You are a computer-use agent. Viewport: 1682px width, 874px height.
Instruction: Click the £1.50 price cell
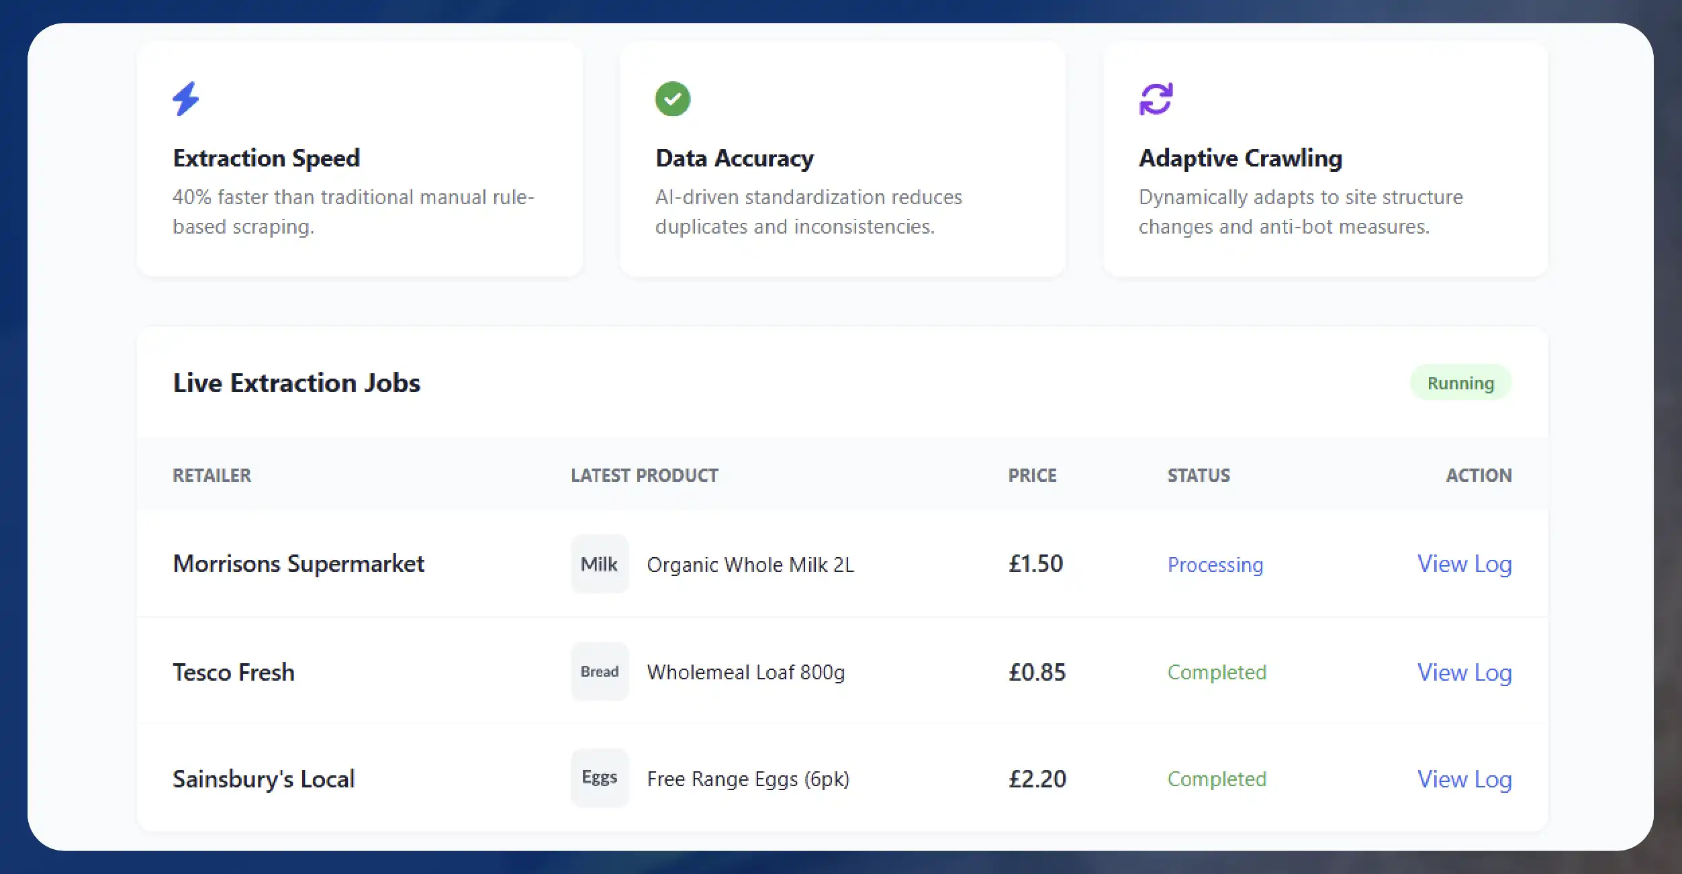[x=1035, y=563]
